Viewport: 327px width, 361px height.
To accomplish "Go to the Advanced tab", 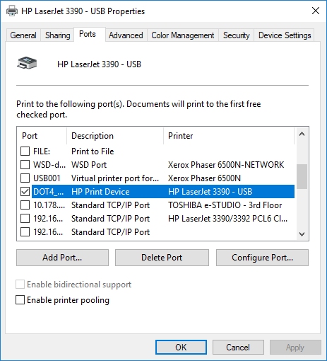I will point(126,35).
